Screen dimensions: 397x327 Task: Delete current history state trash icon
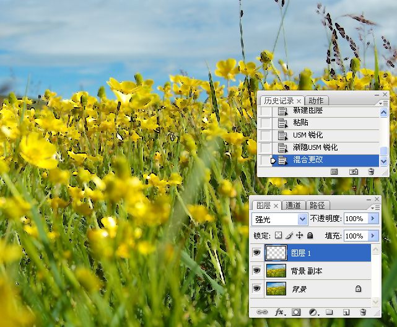coord(371,172)
